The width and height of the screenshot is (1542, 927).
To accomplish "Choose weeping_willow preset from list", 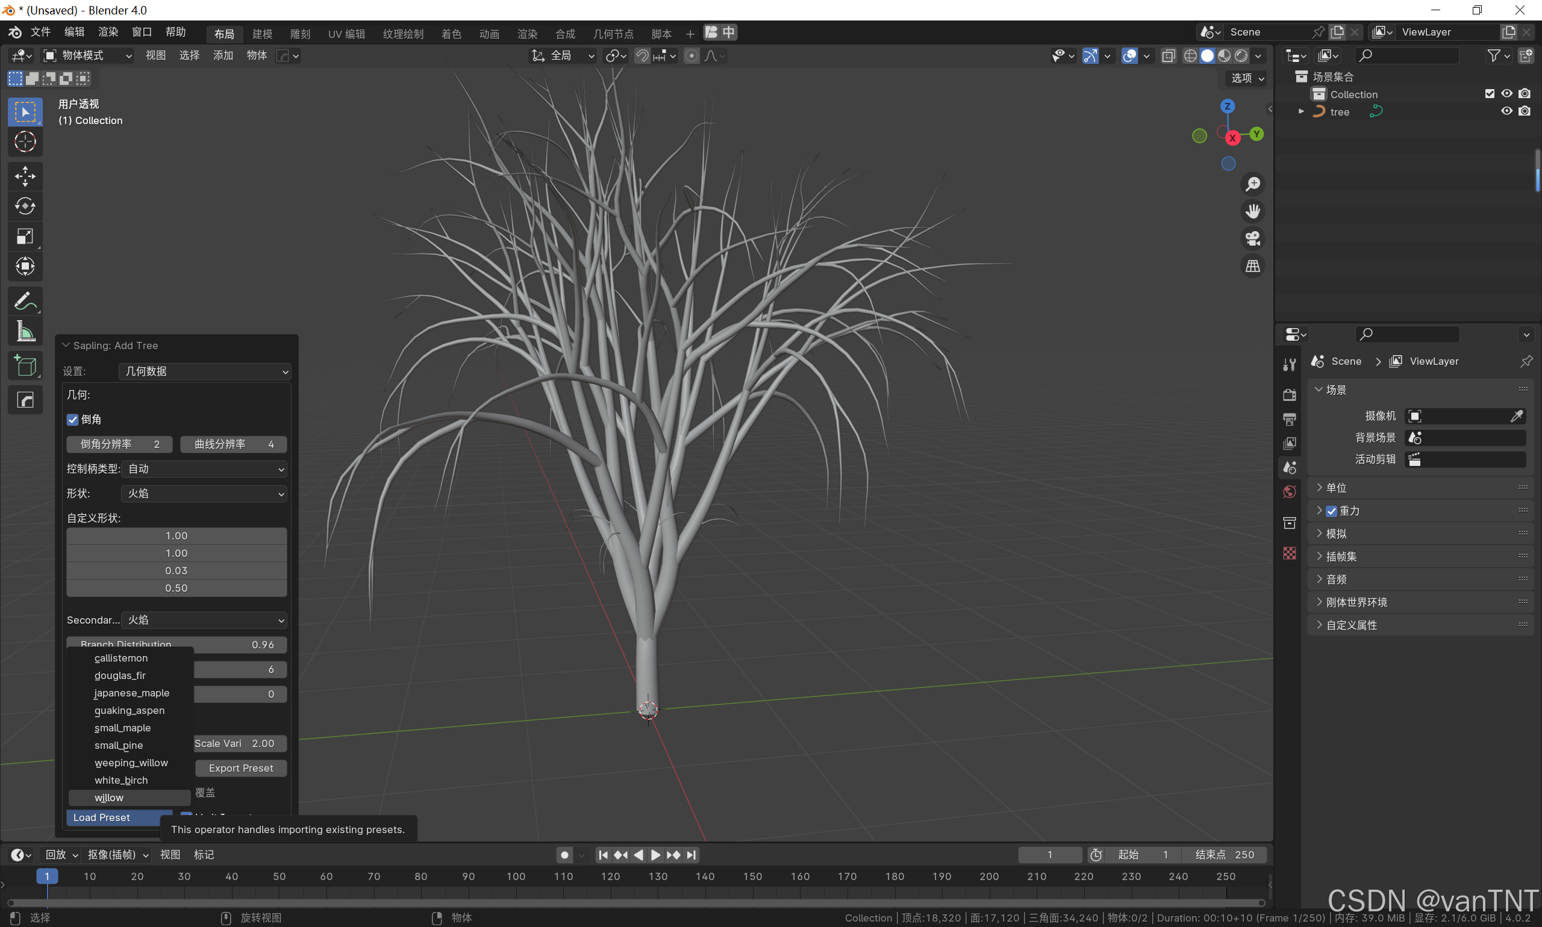I will coord(131,763).
